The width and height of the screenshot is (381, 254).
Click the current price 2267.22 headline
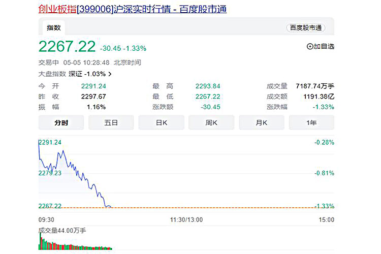tap(67, 46)
